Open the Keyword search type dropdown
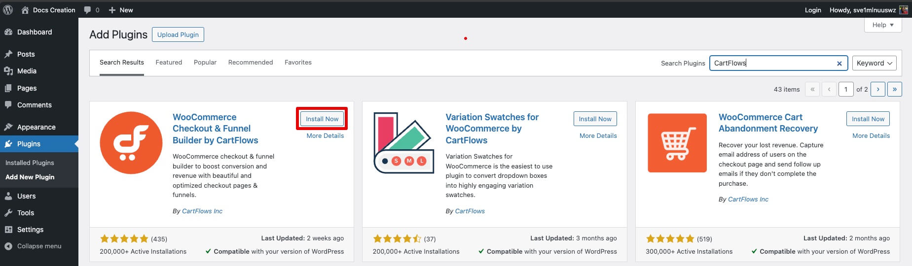 (x=874, y=63)
